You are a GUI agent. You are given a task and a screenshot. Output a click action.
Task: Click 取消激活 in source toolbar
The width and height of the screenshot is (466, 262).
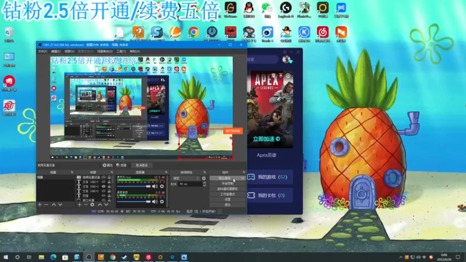(x=142, y=165)
